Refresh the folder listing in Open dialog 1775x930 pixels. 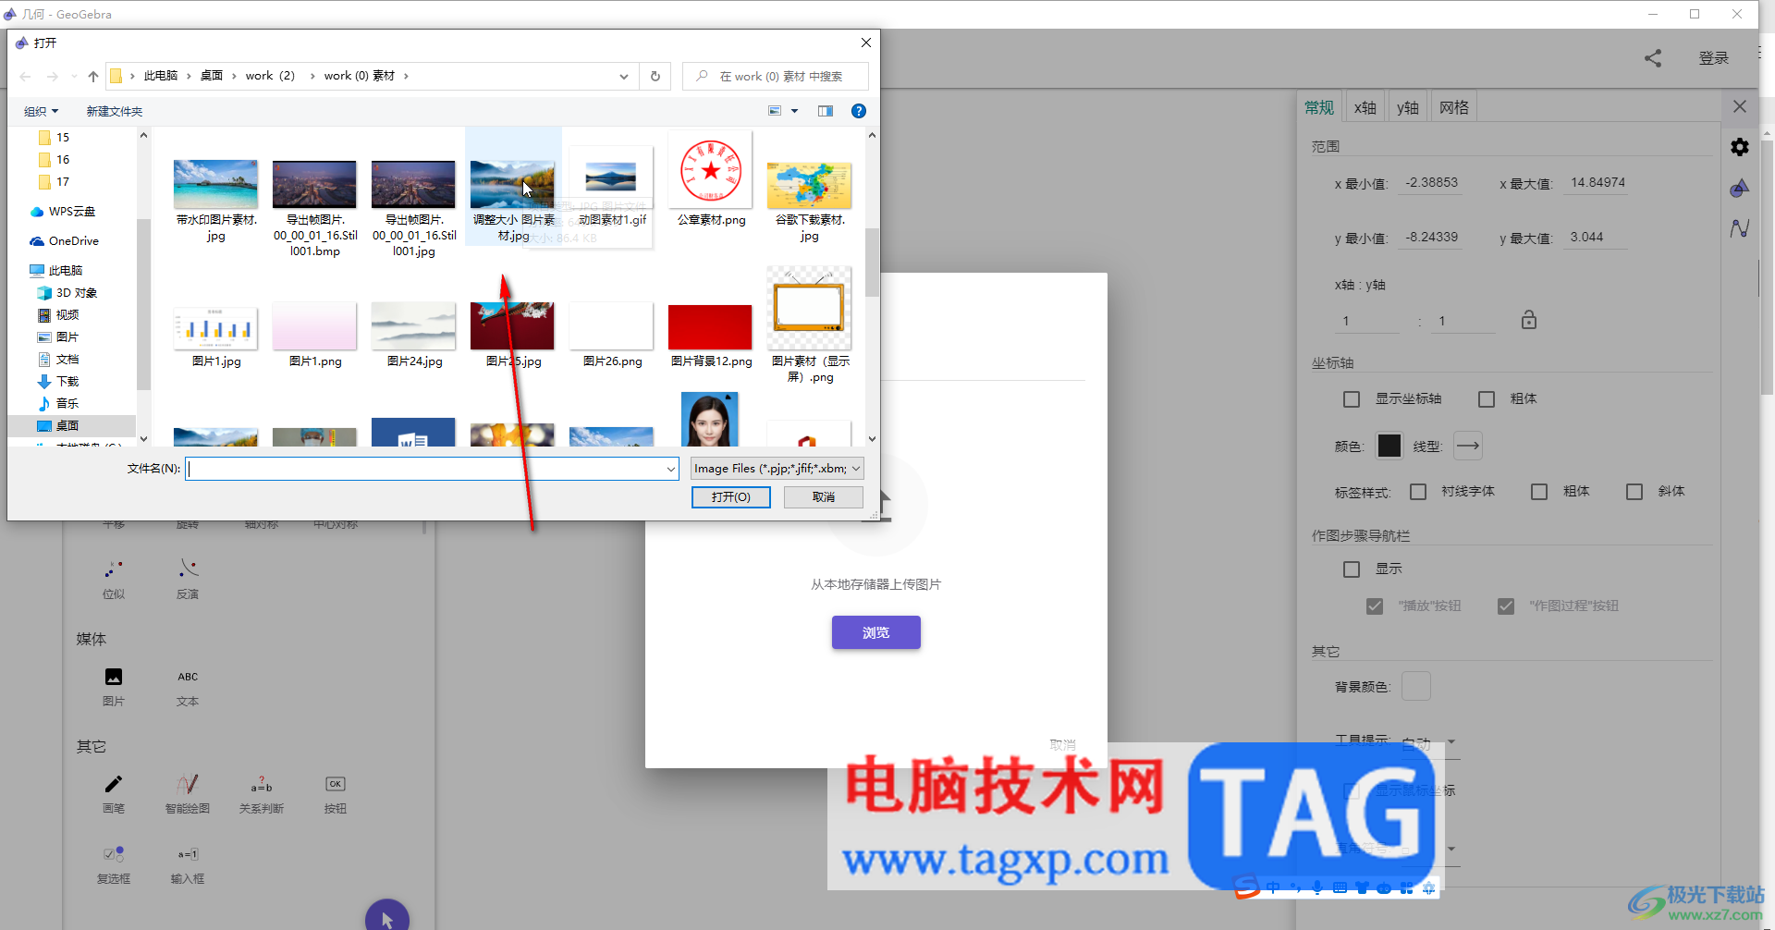click(655, 76)
